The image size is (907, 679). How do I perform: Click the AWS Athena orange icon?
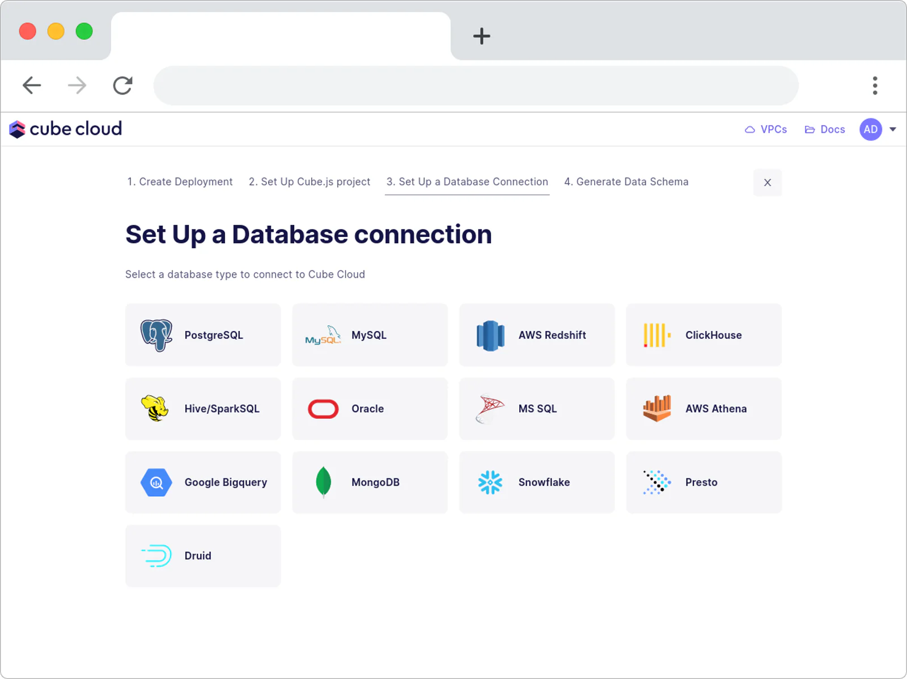[x=657, y=409]
